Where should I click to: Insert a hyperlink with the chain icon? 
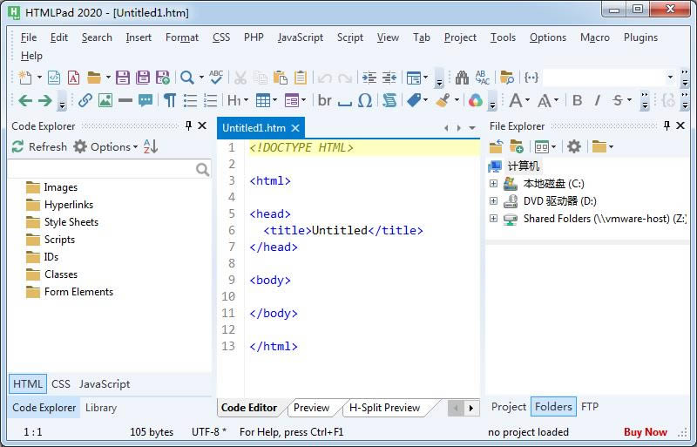click(x=85, y=100)
